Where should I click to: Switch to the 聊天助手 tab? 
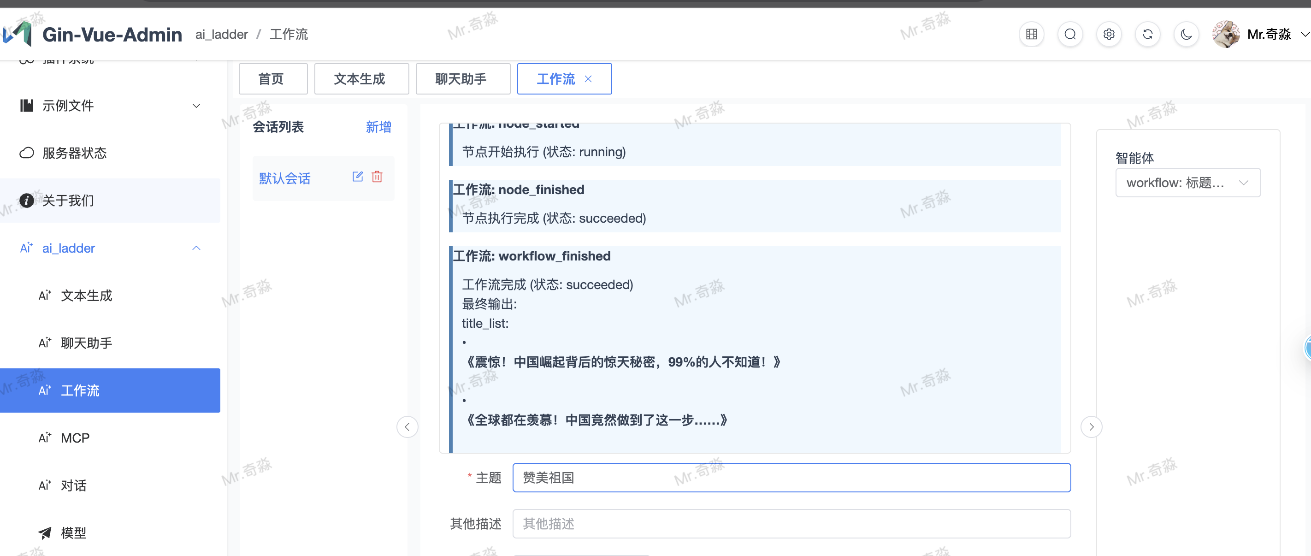(462, 79)
